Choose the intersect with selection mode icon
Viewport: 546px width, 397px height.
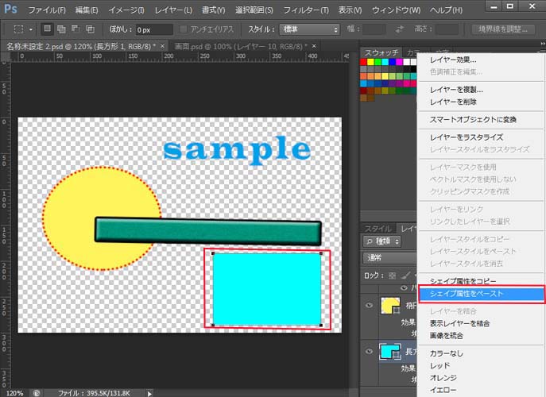(x=90, y=29)
